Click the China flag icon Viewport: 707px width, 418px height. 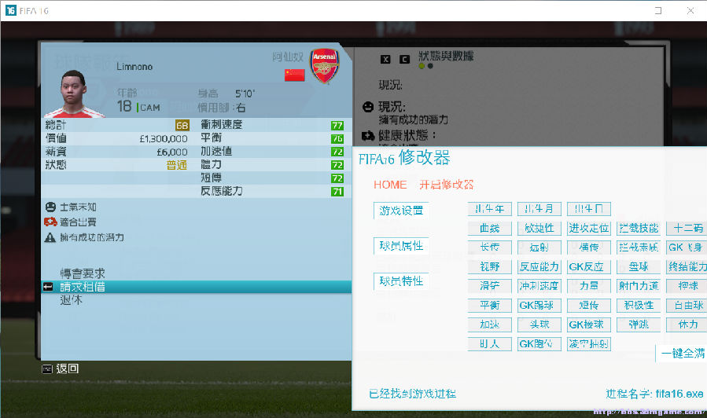coord(294,75)
